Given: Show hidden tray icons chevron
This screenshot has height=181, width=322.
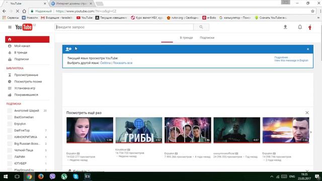Looking at the screenshot, I should (272, 176).
